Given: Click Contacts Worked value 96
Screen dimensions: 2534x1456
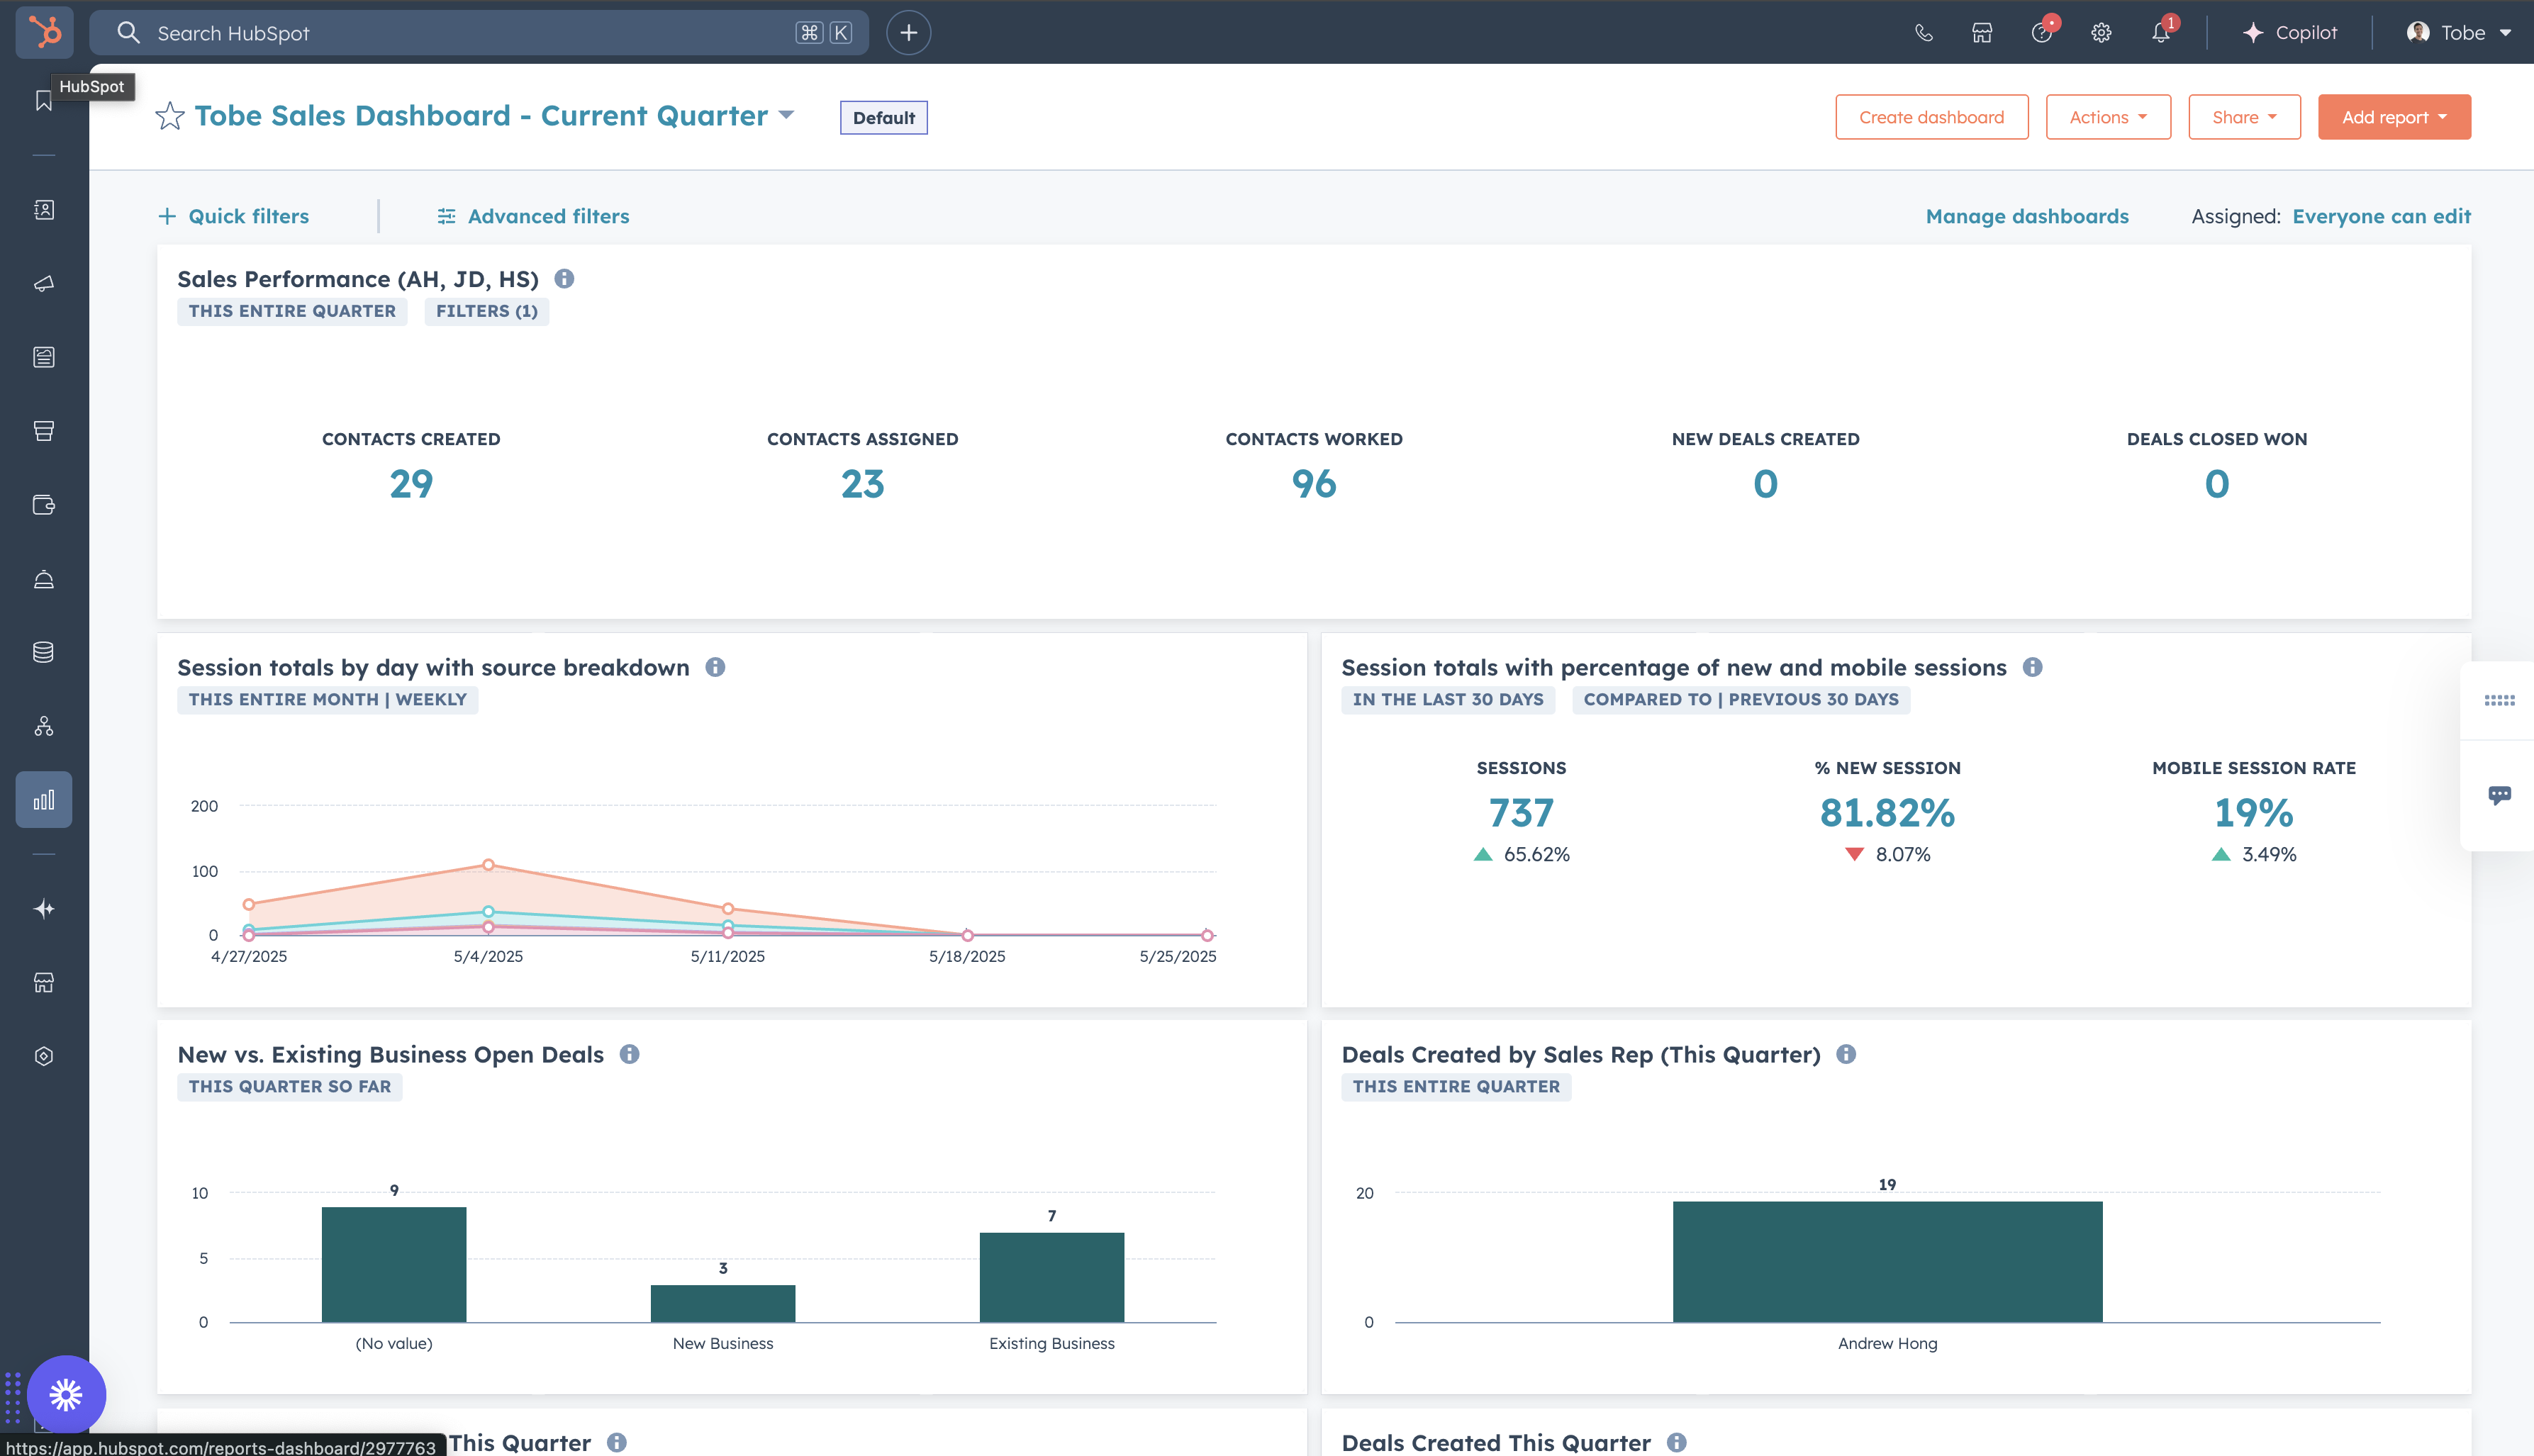Looking at the screenshot, I should coord(1314,484).
